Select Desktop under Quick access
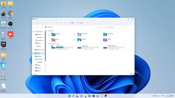This screenshot has width=175, height=98. point(39,35)
